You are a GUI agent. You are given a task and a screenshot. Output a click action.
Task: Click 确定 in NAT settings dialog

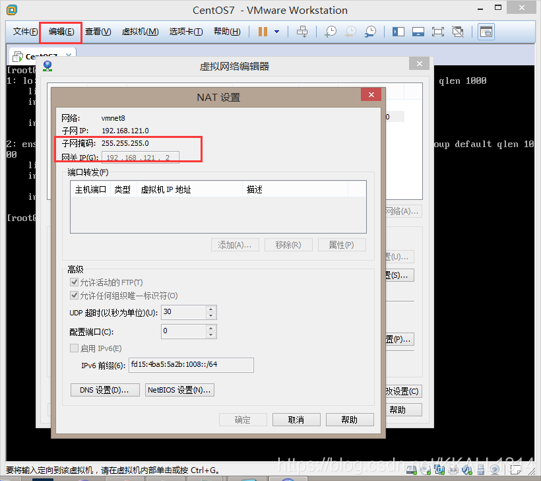(x=243, y=420)
